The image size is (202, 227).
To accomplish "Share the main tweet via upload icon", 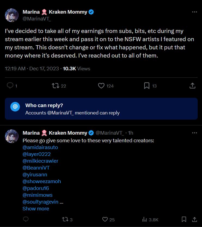I will tap(192, 86).
